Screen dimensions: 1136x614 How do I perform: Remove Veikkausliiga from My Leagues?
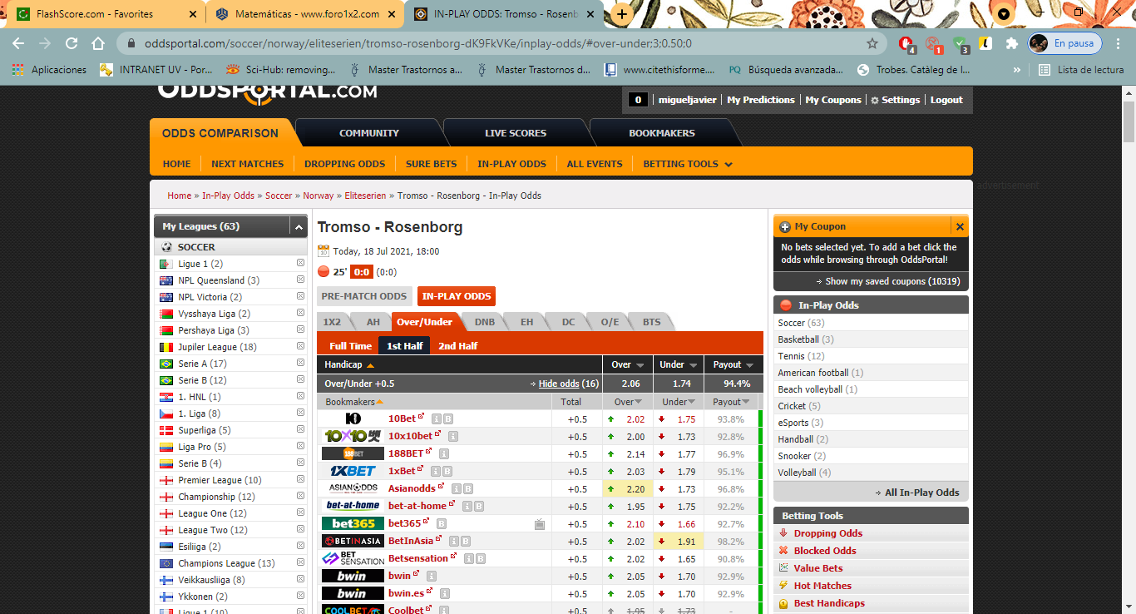300,580
